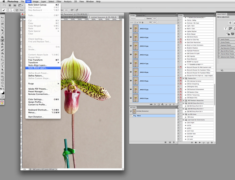The height and width of the screenshot is (180, 235).
Task: Open the Layer menu in menu bar
Action: coord(43,1)
